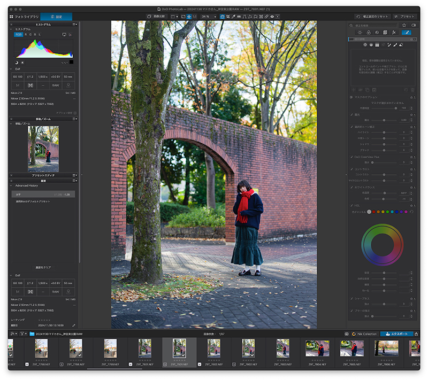Toggle shadow clipping moon icon
This screenshot has height=380, width=428.
point(17,63)
